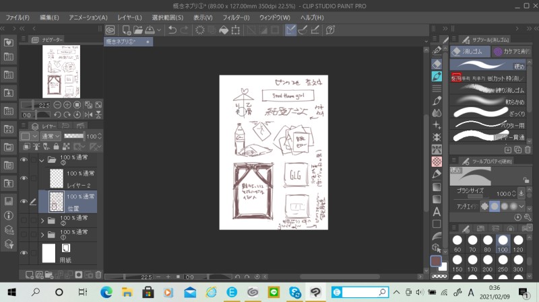539x302 pixels.
Task: Toggle snap to ruler in command bar
Action: coord(290,30)
